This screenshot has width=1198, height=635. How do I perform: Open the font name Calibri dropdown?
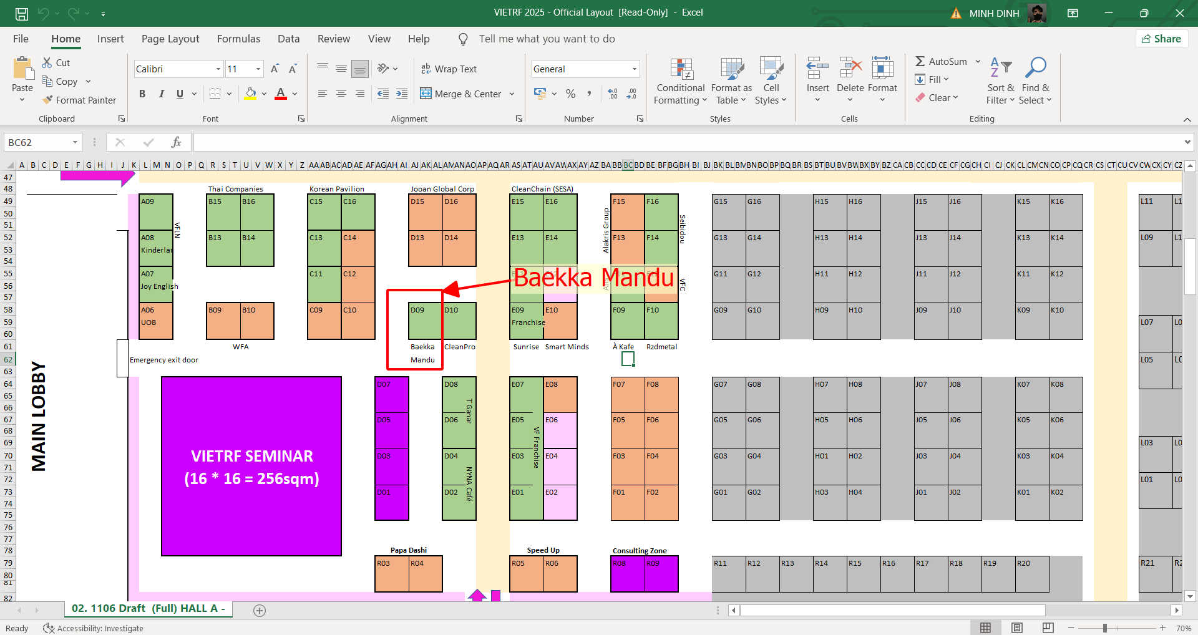(x=218, y=69)
